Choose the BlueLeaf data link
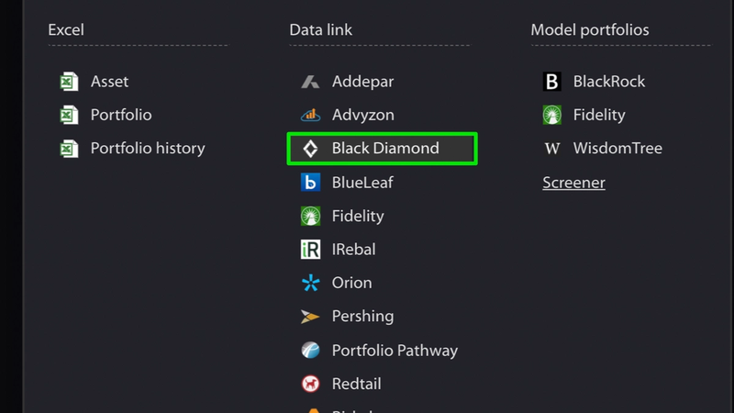 click(362, 182)
